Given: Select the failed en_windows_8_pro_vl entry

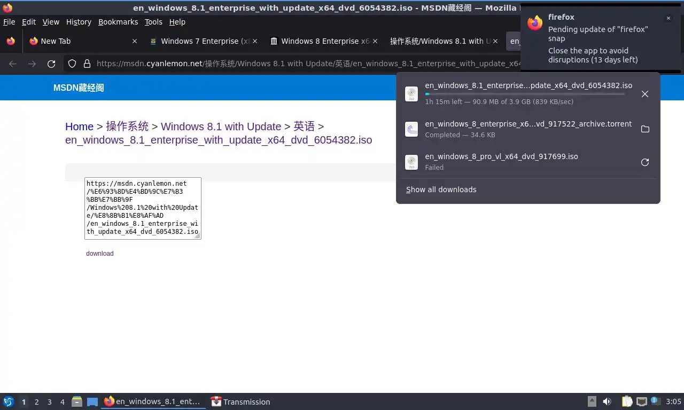Looking at the screenshot, I should 528,161.
